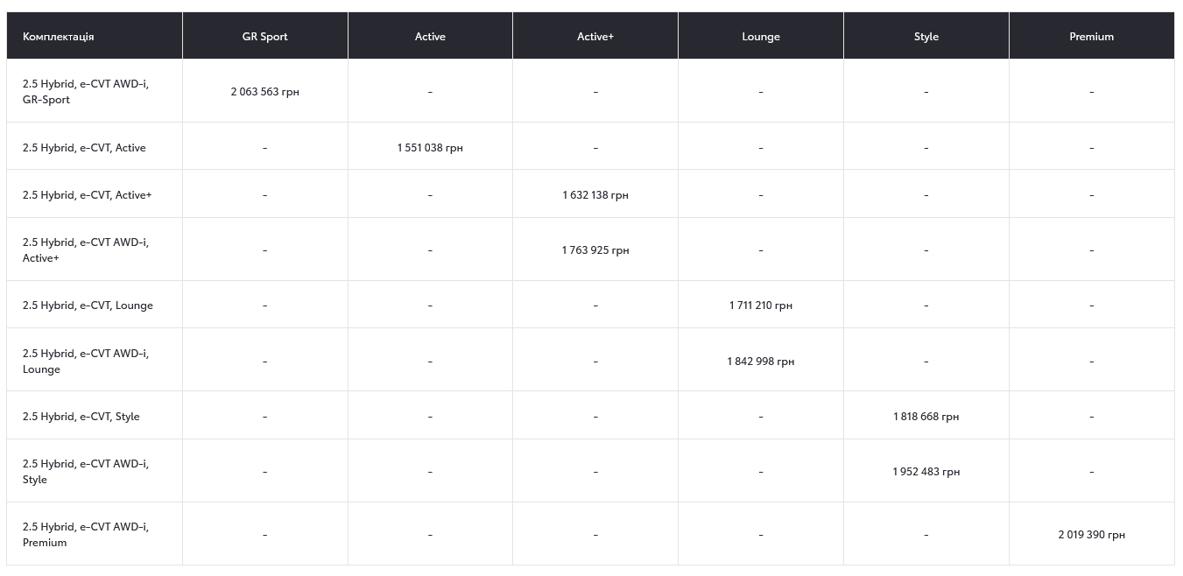The image size is (1183, 576).
Task: Select the GR Sport price 2 063 563 грн
Action: click(x=264, y=92)
